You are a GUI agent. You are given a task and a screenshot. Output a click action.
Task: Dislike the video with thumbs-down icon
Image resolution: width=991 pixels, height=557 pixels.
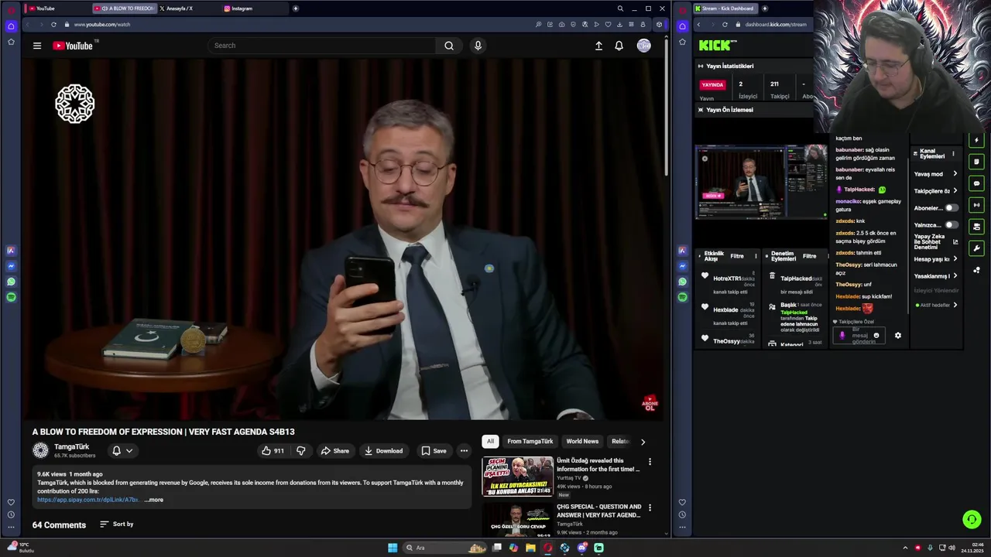coord(300,451)
